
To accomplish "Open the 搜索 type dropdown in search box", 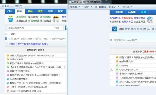I will pyautogui.click(x=58, y=28).
